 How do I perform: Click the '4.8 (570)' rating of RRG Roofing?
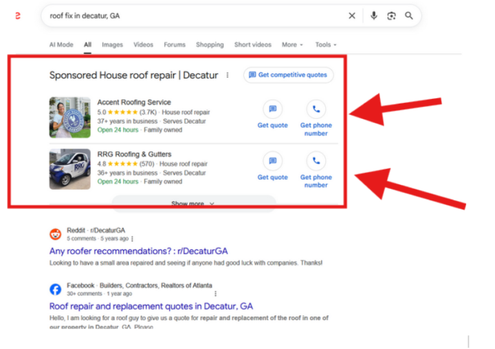126,164
